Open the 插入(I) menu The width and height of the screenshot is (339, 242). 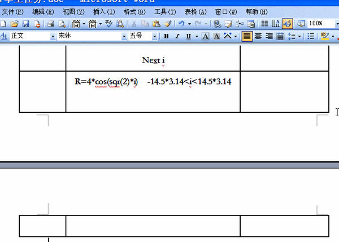104,12
